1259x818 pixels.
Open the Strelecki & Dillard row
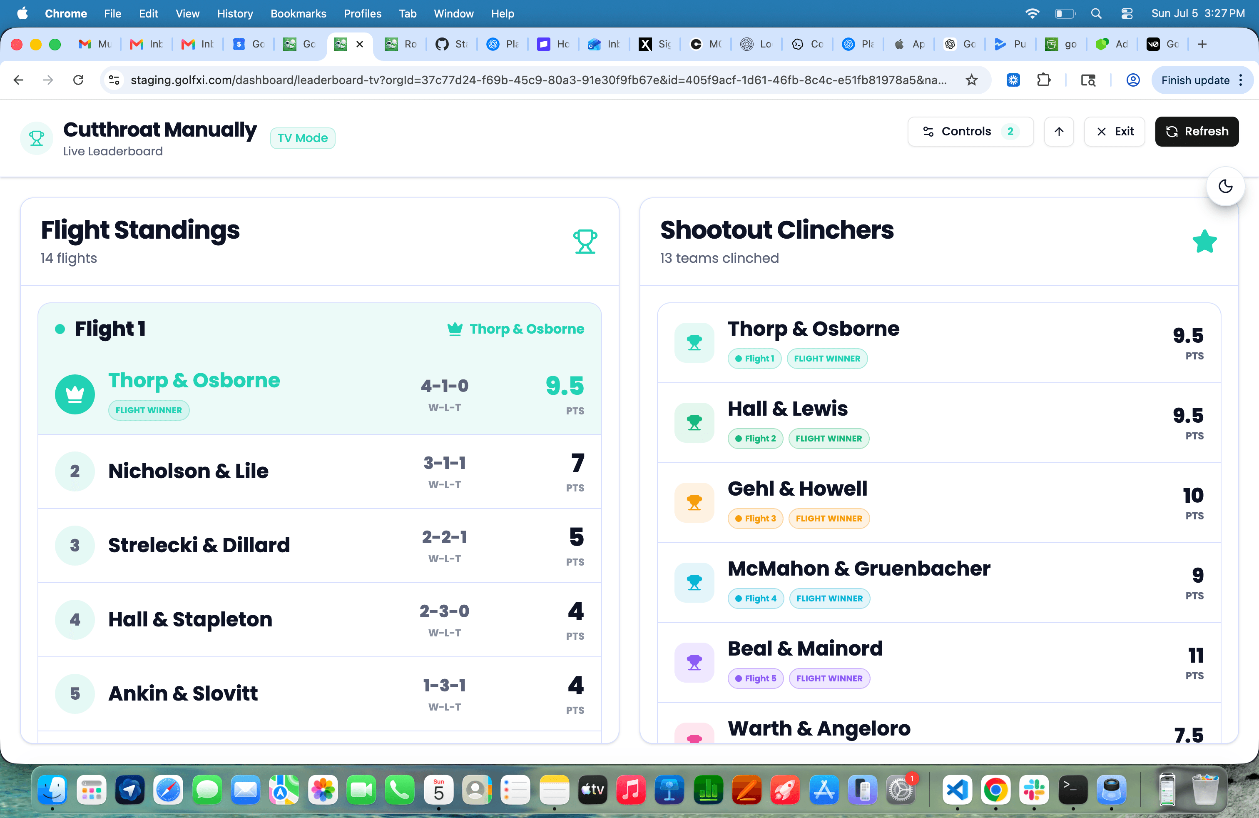point(319,546)
